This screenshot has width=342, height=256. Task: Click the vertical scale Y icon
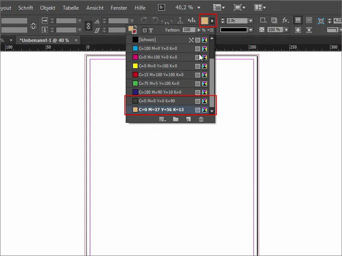(45, 30)
